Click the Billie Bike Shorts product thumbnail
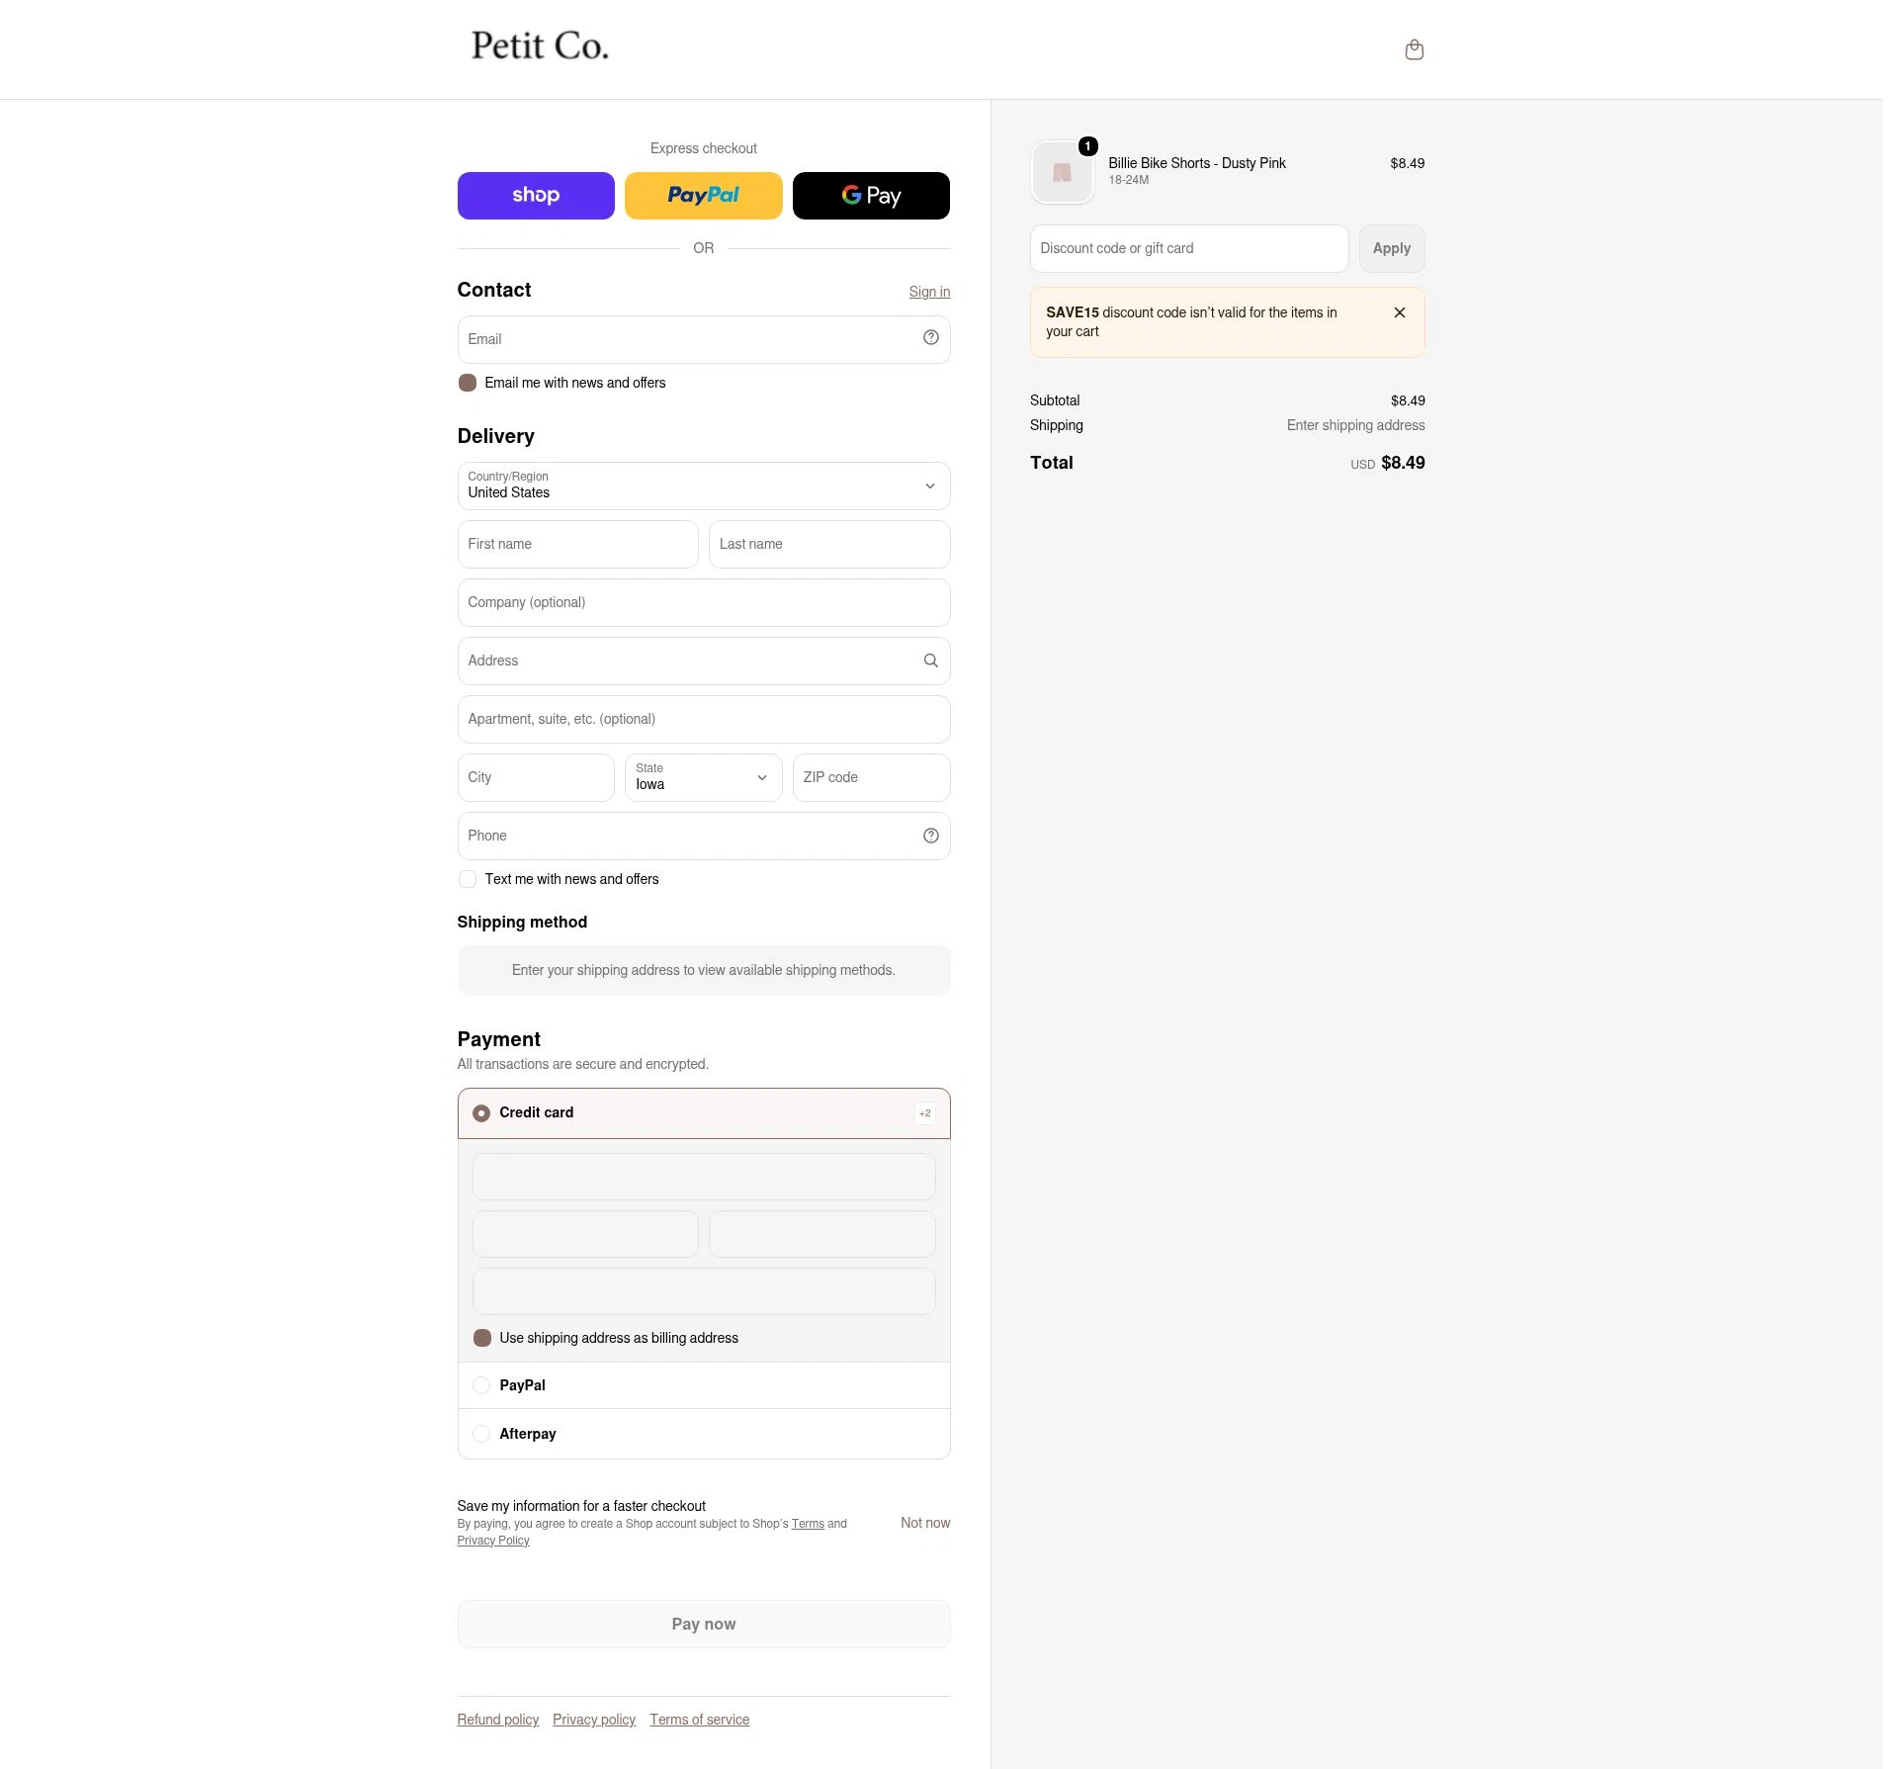This screenshot has width=1898, height=1769. pos(1062,173)
